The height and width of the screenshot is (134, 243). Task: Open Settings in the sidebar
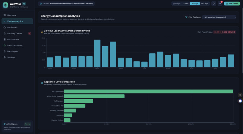coord(17,57)
